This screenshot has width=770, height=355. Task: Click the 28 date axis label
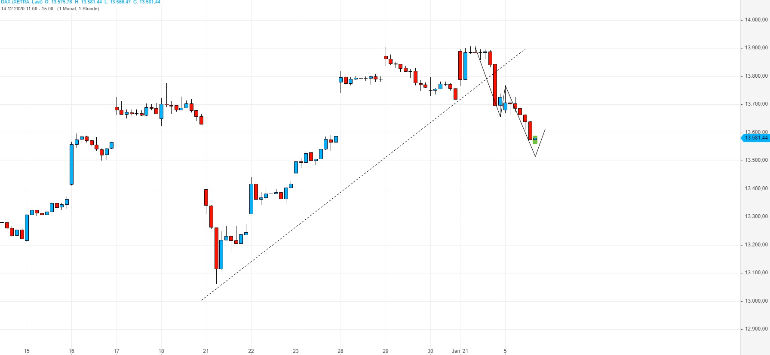point(341,351)
